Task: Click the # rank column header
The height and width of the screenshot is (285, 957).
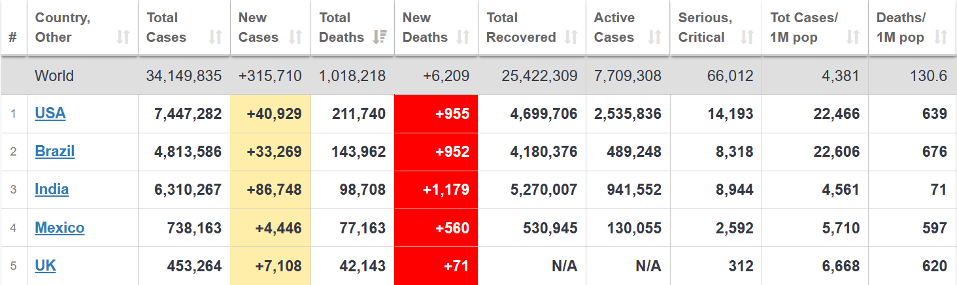Action: coord(13,37)
